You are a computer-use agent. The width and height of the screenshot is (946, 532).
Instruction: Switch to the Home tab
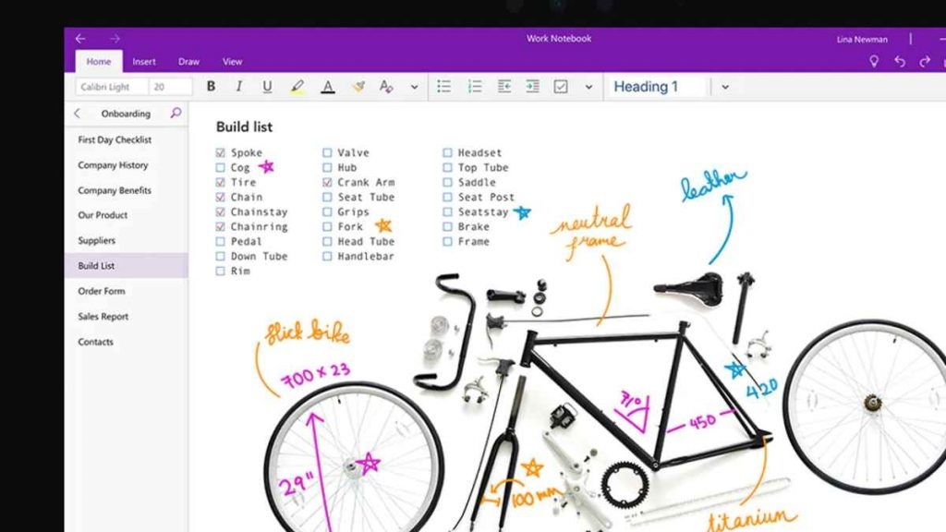99,62
